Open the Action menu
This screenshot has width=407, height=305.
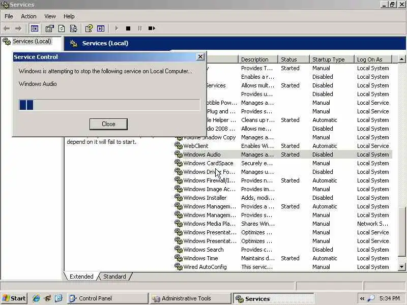28,16
